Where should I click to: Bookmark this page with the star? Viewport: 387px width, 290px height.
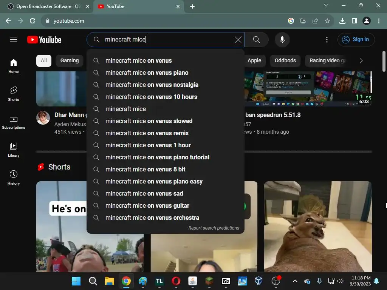(x=327, y=21)
